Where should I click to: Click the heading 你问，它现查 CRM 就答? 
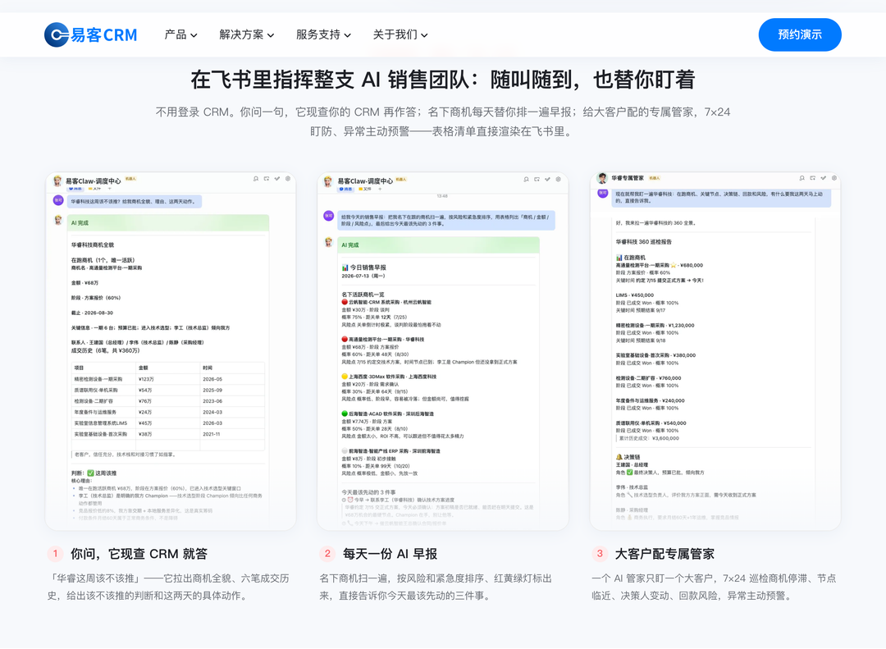(139, 554)
